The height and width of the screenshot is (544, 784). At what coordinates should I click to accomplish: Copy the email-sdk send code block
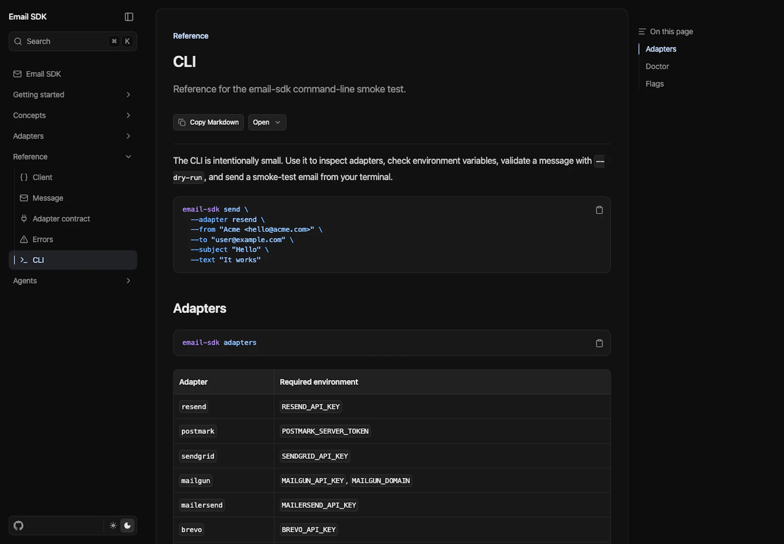pyautogui.click(x=599, y=210)
